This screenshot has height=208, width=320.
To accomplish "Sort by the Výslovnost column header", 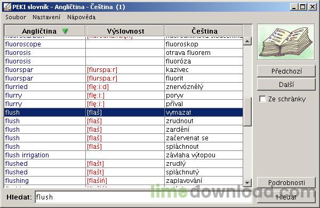I will 125,31.
